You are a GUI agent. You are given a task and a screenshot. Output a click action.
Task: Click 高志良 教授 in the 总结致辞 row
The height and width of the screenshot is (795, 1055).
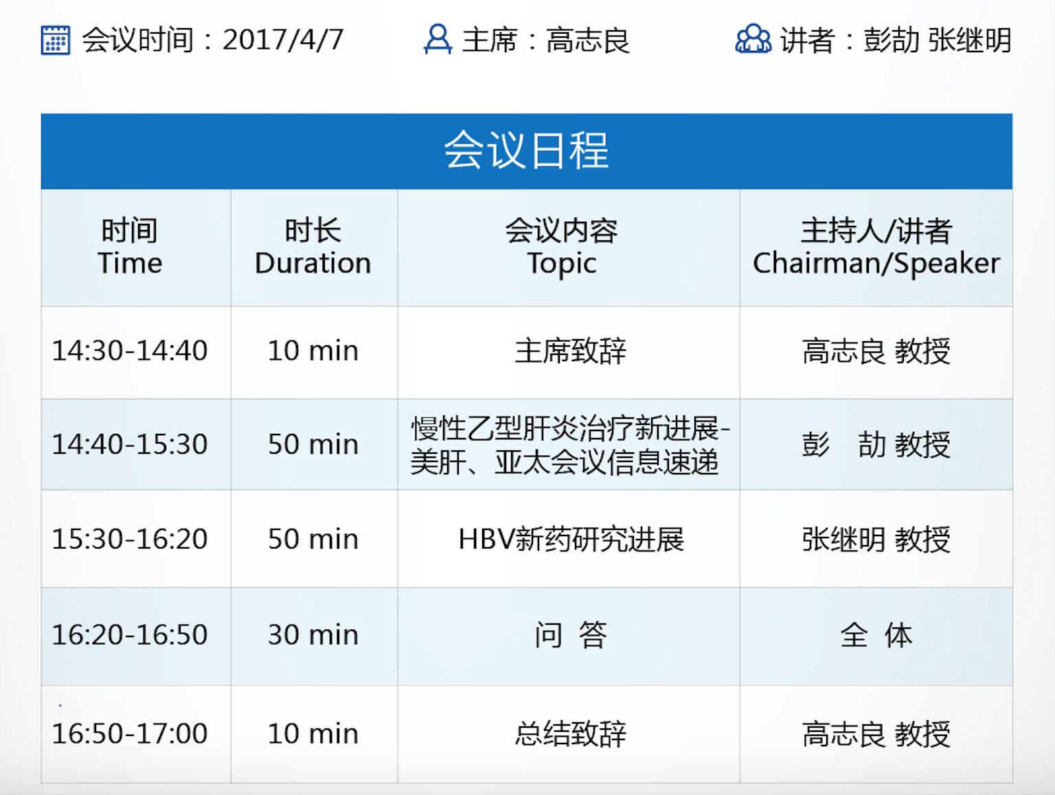tap(876, 734)
